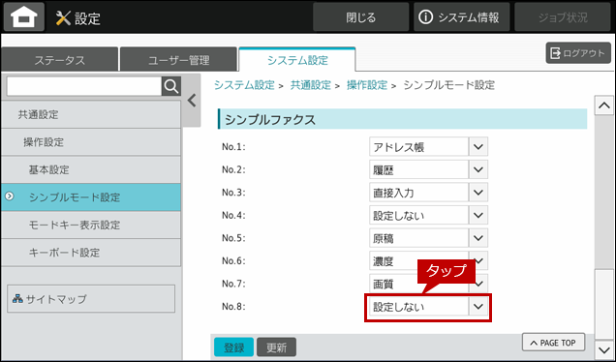This screenshot has height=362, width=616.
Task: Click 共通設定 breadcrumb link
Action: (x=310, y=85)
